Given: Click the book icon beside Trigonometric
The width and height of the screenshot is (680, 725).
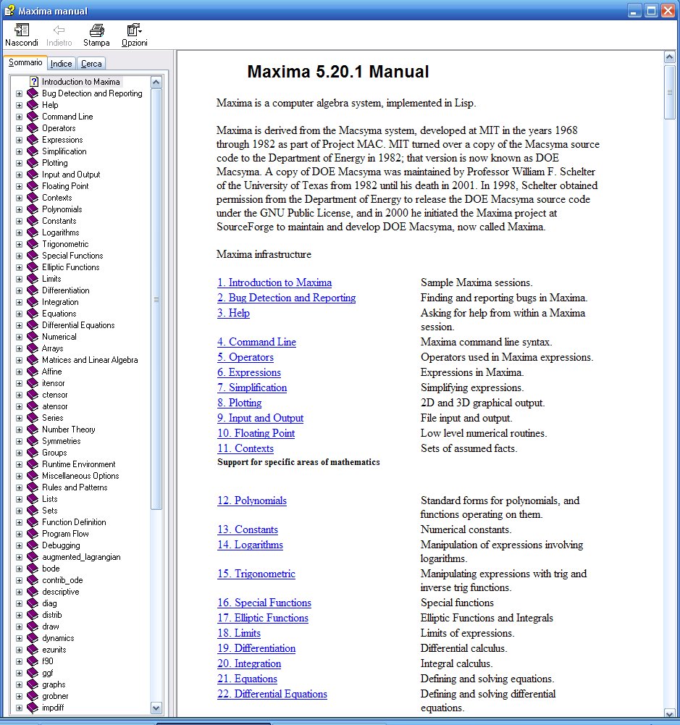Looking at the screenshot, I should (33, 244).
